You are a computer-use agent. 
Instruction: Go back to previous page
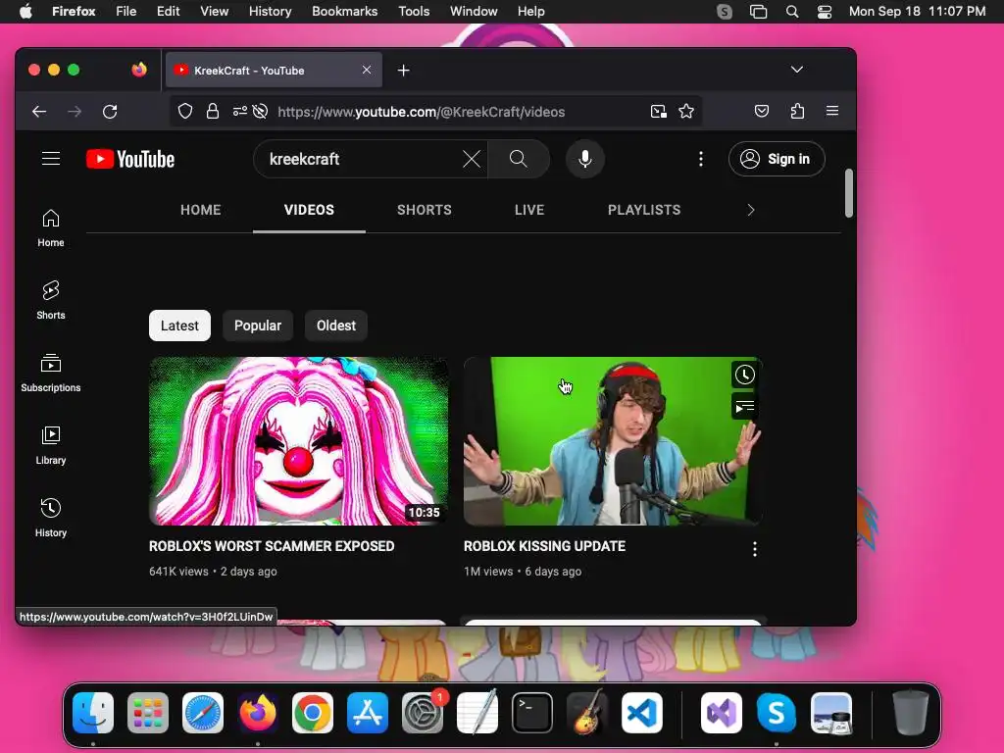39,112
